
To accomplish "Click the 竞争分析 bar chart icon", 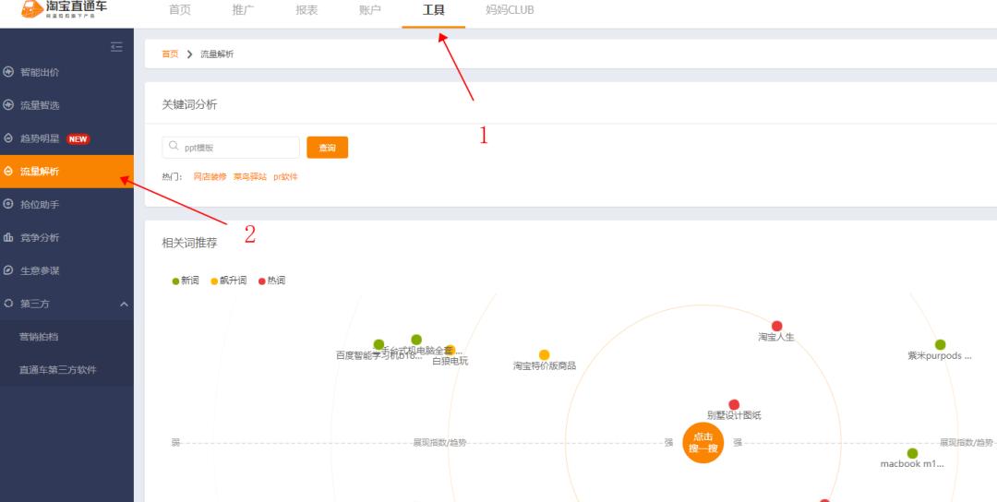I will coord(8,238).
